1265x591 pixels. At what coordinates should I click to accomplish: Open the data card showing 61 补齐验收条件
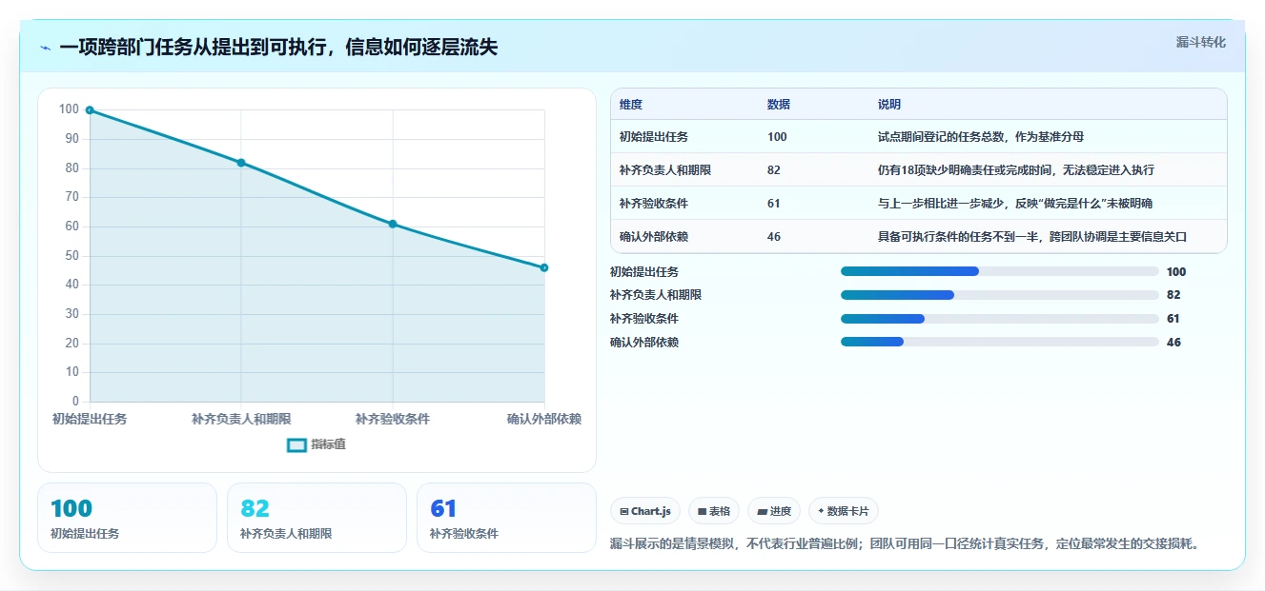coord(506,518)
